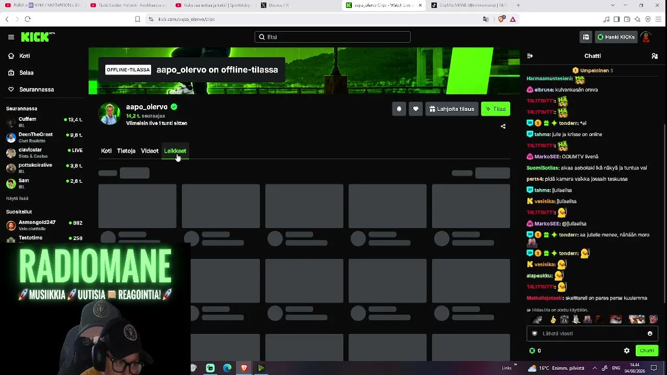Collapse the chat panel with arrow icon
This screenshot has height=375, width=667.
point(530,56)
